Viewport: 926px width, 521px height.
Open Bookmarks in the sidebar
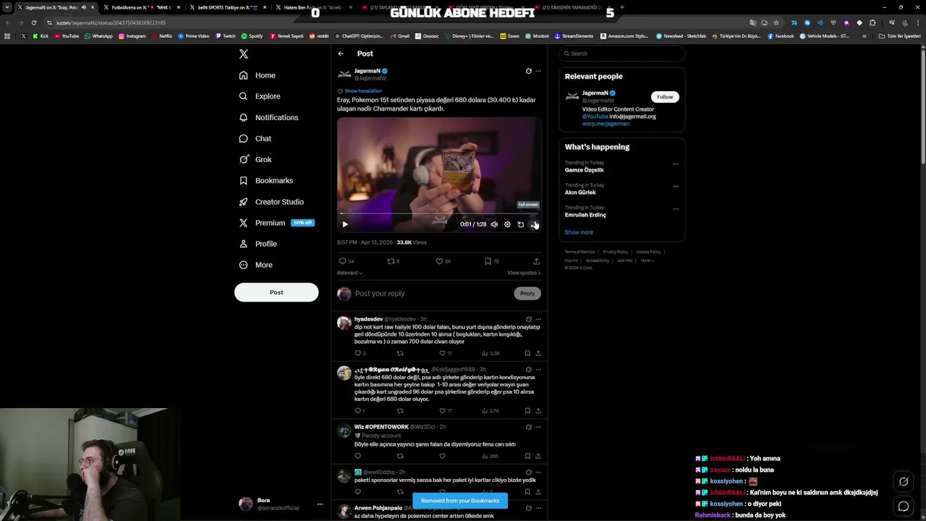[265, 180]
